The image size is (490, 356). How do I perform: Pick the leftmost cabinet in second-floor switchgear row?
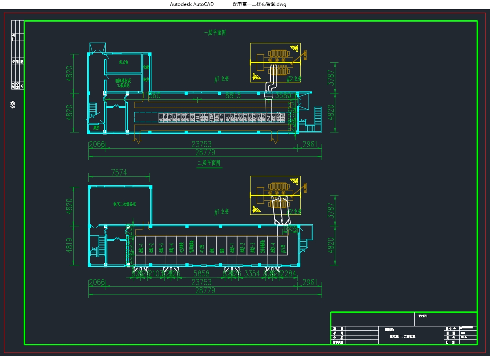pyautogui.click(x=141, y=248)
